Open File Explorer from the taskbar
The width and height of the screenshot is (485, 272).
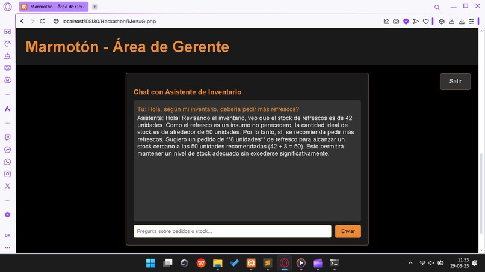pyautogui.click(x=217, y=263)
